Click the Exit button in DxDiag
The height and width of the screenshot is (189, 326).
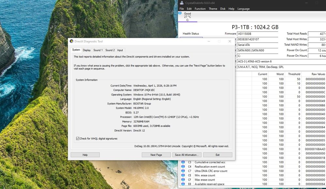(x=217, y=155)
